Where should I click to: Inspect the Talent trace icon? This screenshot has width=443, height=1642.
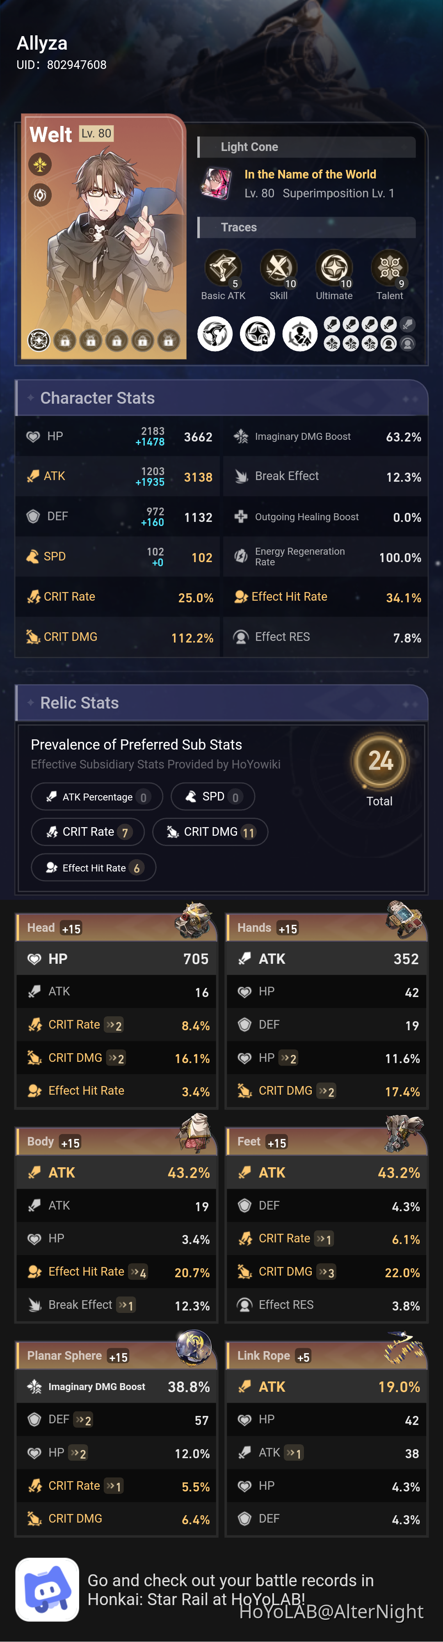pos(389,266)
